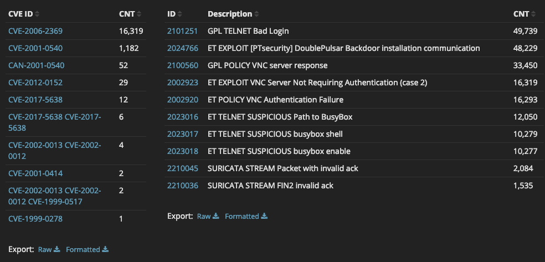Sort signature table by ID arrows

[x=179, y=14]
